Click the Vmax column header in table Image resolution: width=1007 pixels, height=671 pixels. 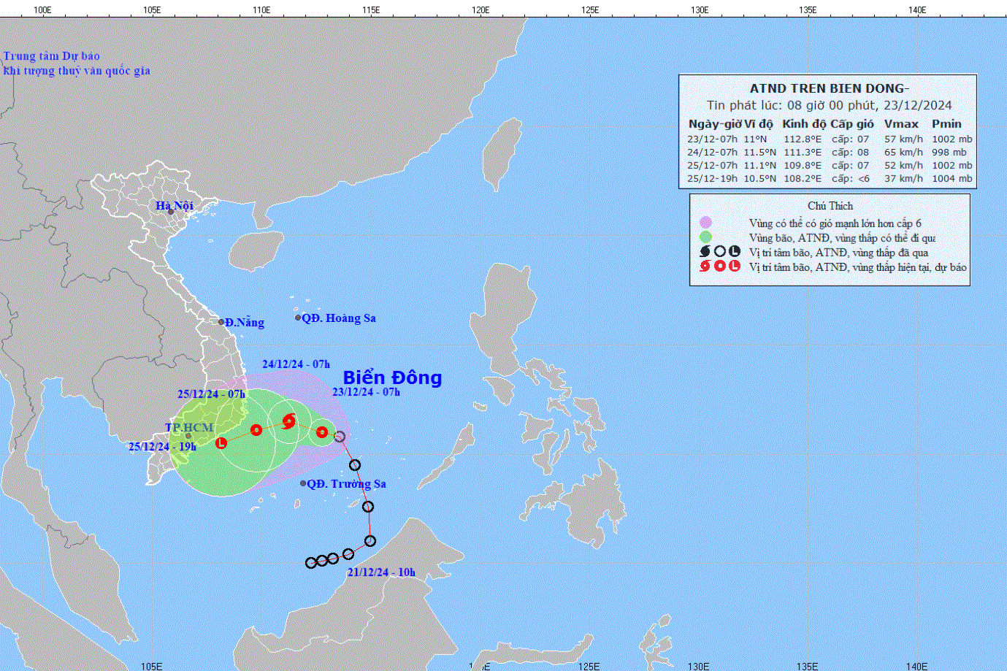coord(901,124)
